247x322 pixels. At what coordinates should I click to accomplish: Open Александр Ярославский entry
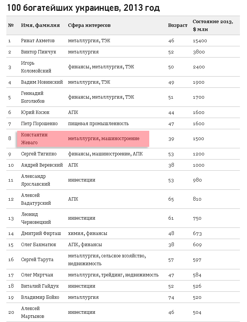point(35,180)
